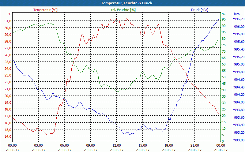This screenshot has height=153, width=245.
Task: Click the '00:00' label above '21.06.17'
Action: [x=221, y=146]
